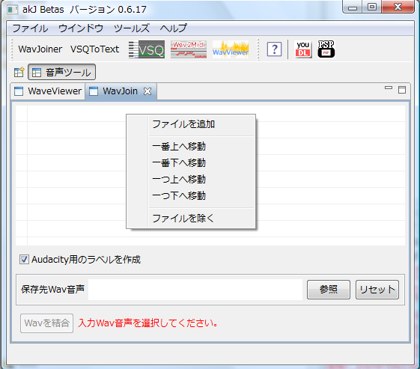
Task: Launch the Wav2Midi tool icon
Action: [189, 49]
